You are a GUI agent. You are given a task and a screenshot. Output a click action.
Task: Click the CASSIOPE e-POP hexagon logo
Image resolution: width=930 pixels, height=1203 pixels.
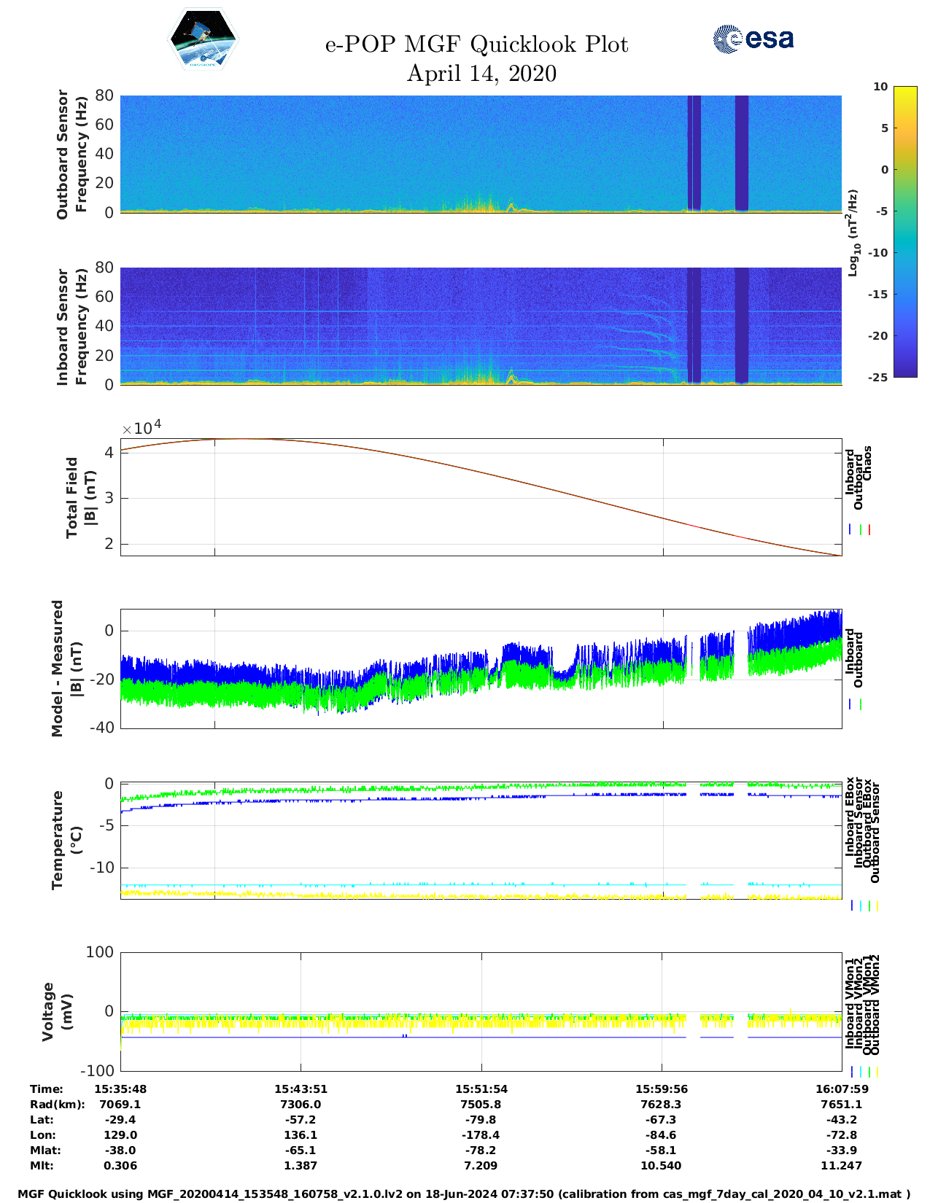(x=203, y=39)
